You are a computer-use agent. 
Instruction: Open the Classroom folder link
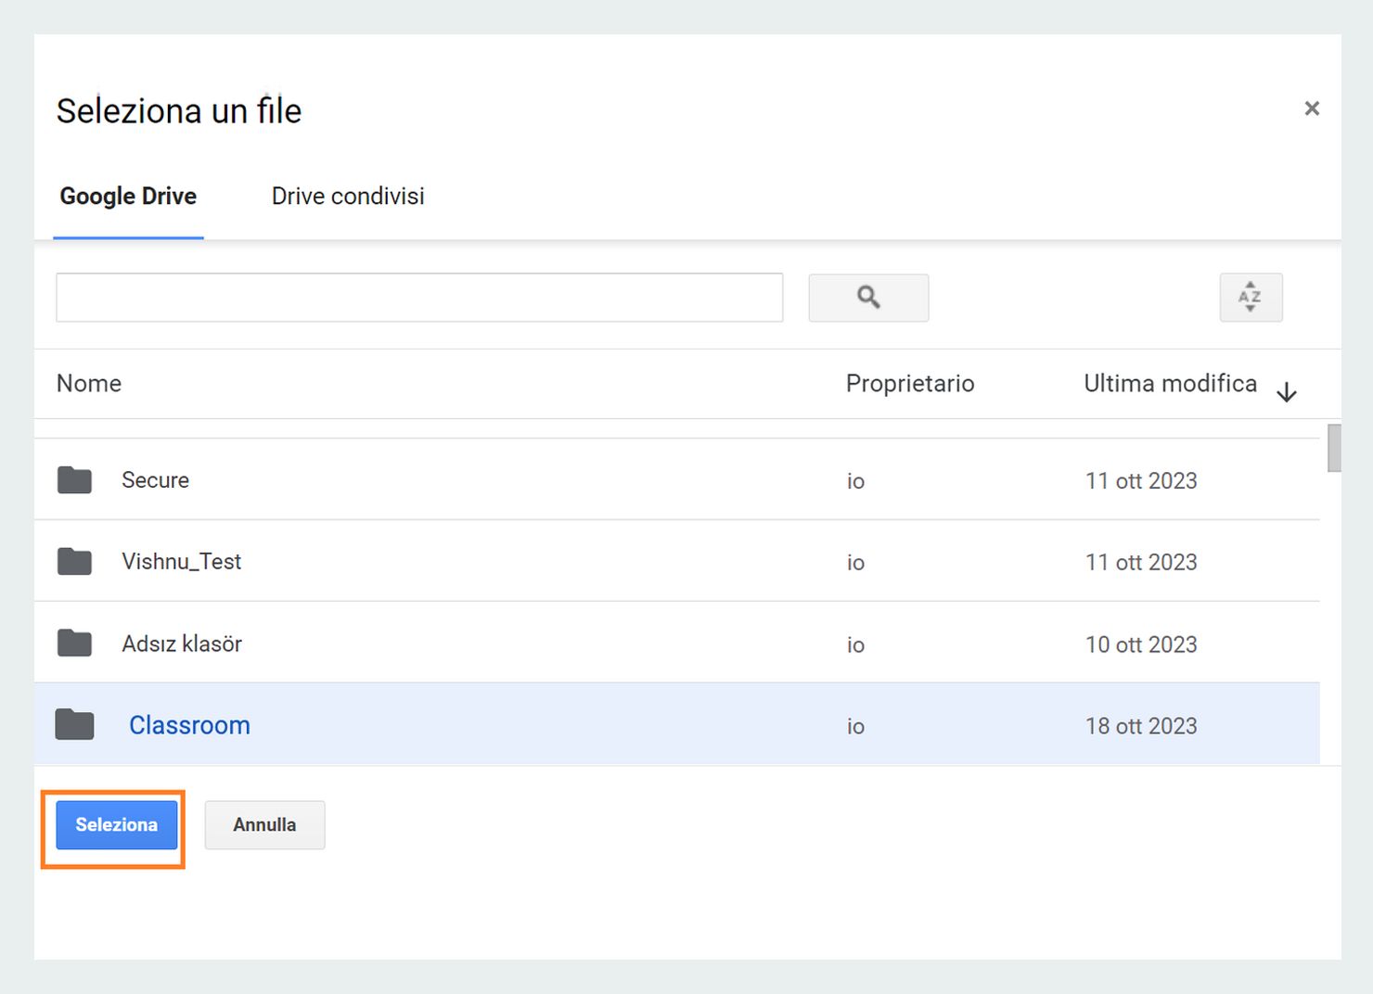pos(189,725)
